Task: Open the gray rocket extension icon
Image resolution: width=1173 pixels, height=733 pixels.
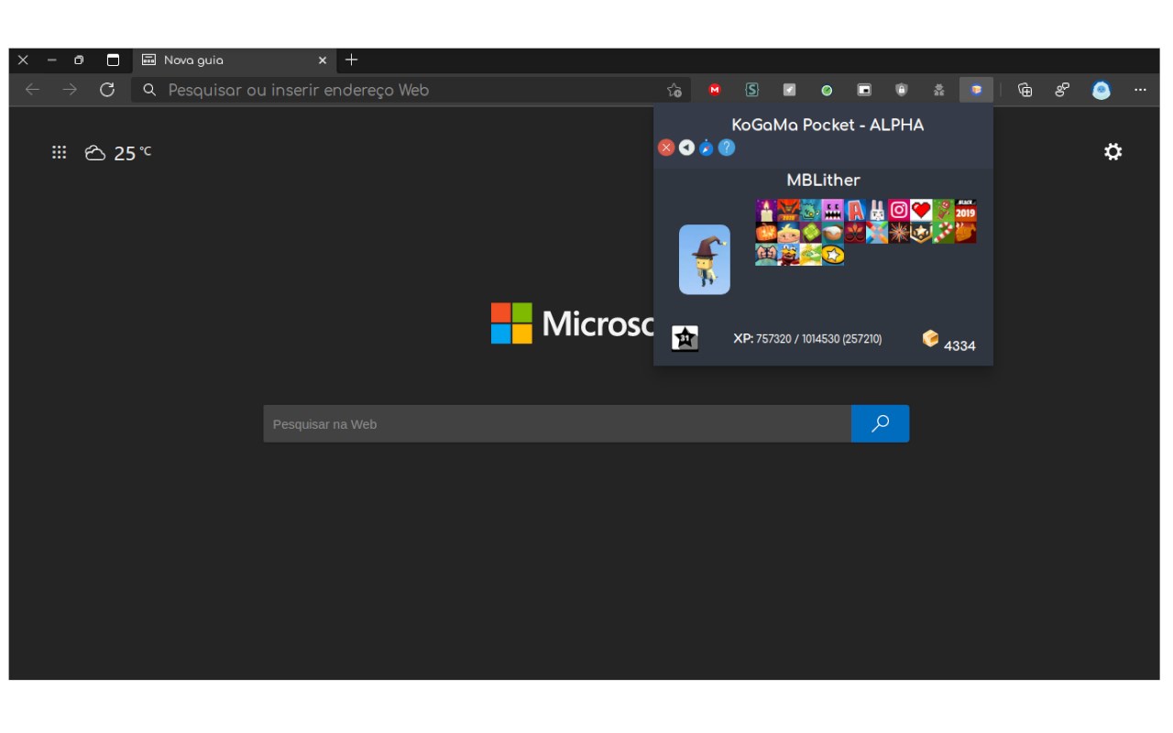Action: pos(789,90)
